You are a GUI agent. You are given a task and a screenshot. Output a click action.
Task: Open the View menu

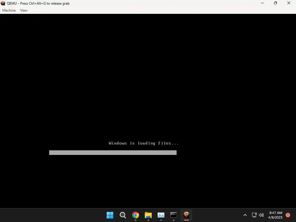click(x=24, y=10)
